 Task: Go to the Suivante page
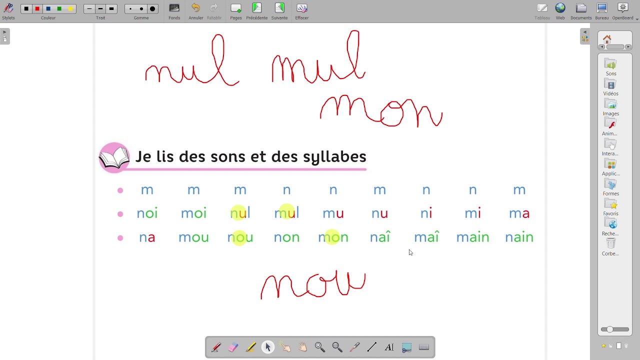tap(279, 11)
